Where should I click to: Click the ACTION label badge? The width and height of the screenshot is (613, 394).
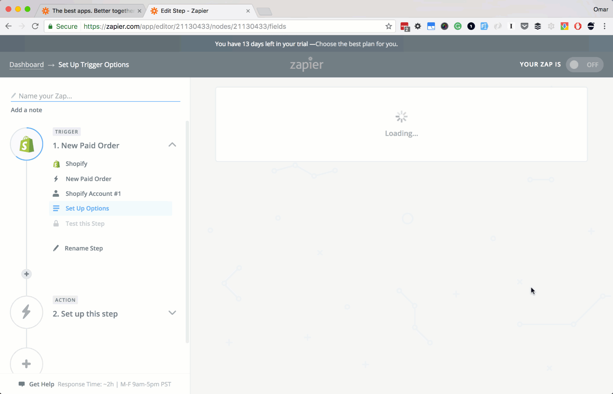click(x=65, y=300)
